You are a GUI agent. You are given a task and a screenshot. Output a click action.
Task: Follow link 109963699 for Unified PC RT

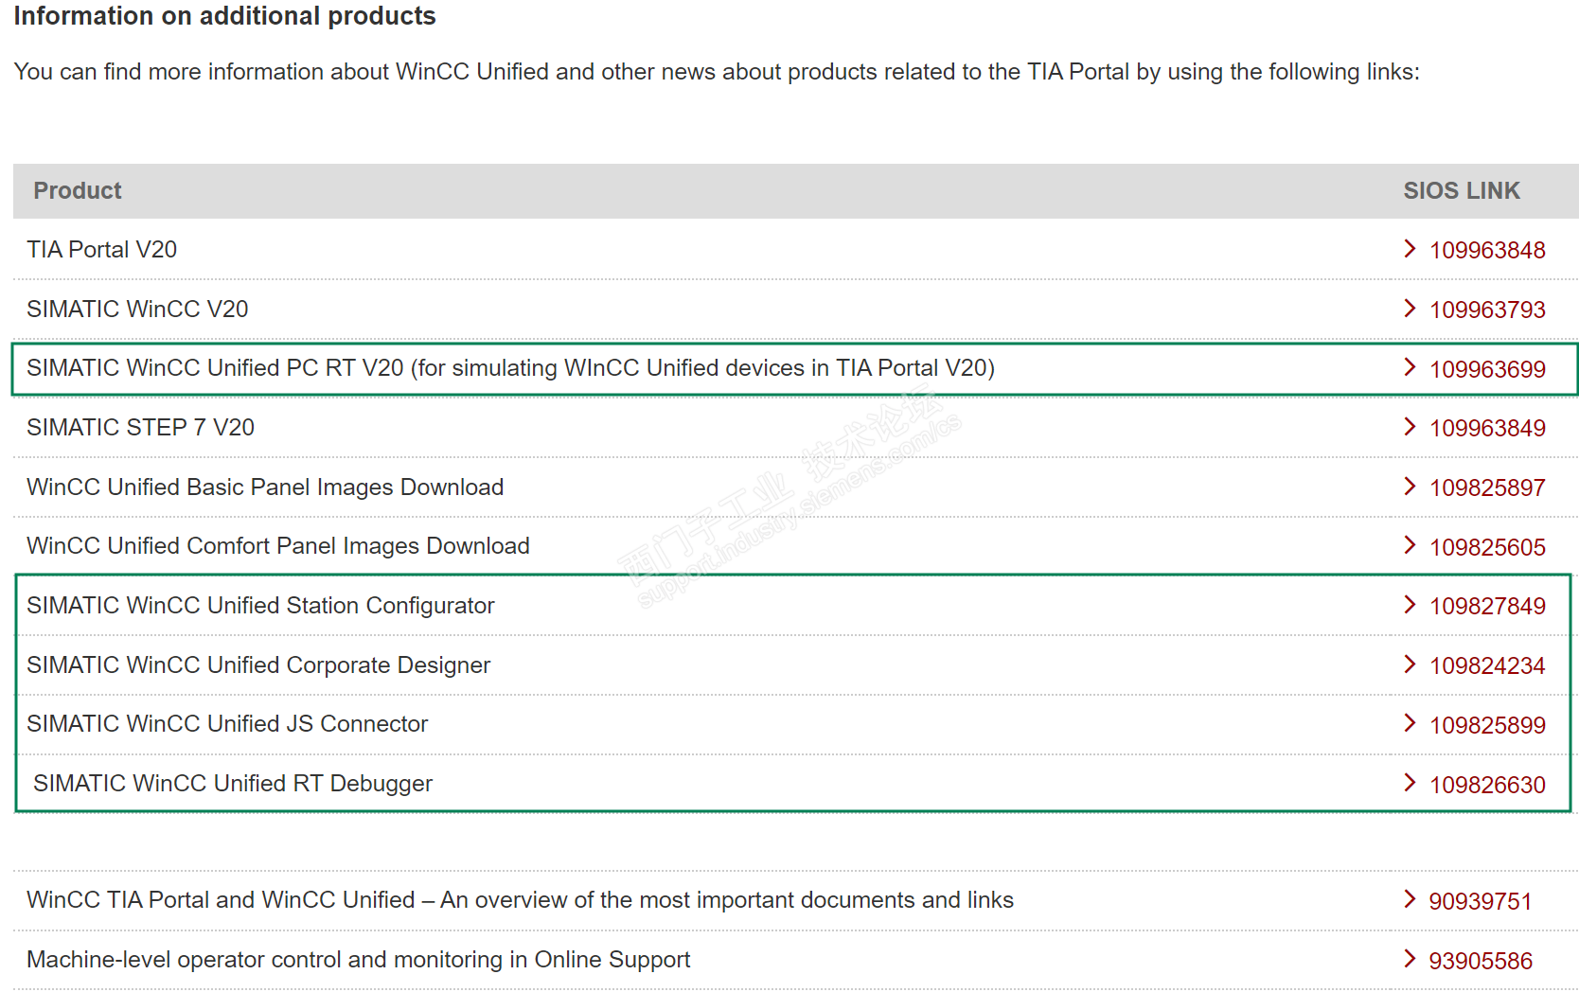click(x=1486, y=370)
